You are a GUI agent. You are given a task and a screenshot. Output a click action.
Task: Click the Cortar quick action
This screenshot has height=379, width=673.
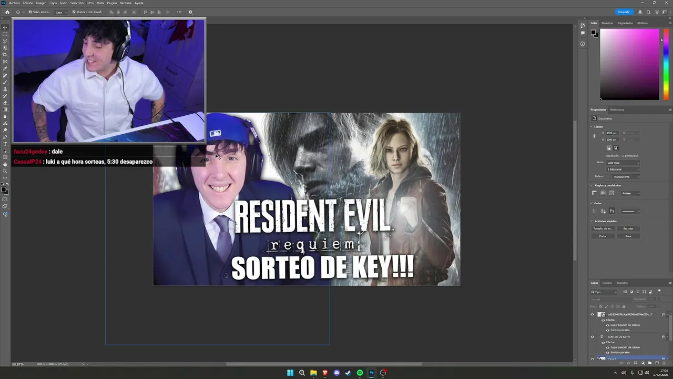(603, 236)
